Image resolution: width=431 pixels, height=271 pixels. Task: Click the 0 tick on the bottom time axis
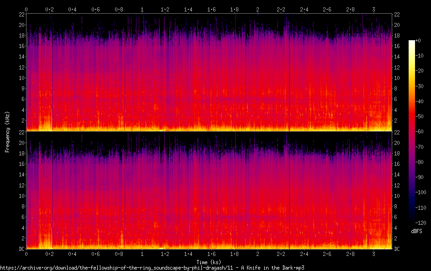pos(26,255)
